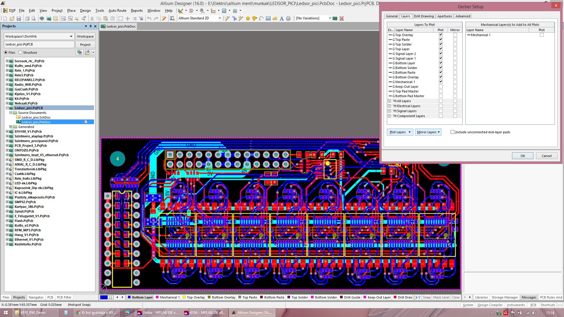Click the Cut scissors icon

tap(92, 18)
